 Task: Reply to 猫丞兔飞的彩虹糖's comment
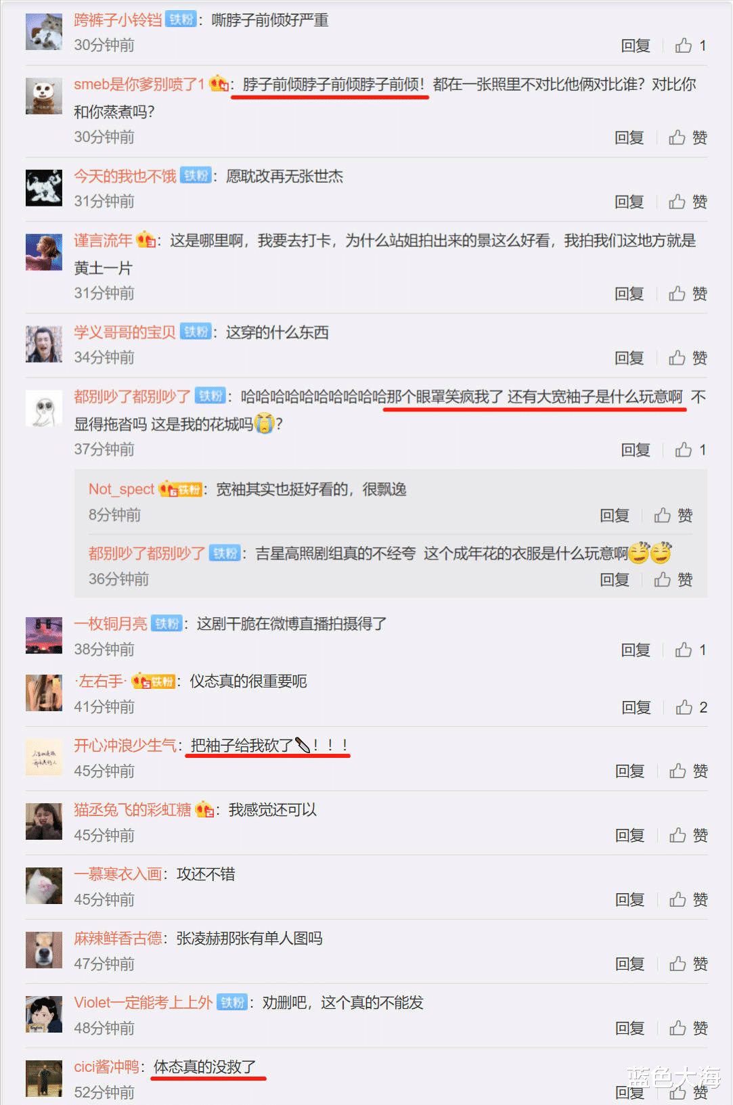click(x=629, y=836)
